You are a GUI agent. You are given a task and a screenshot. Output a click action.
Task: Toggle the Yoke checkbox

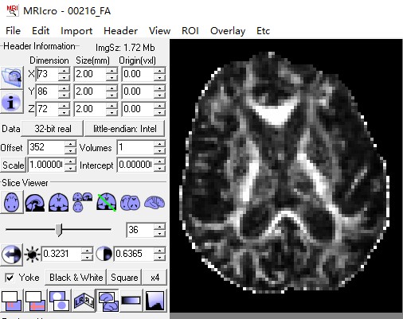click(x=10, y=278)
